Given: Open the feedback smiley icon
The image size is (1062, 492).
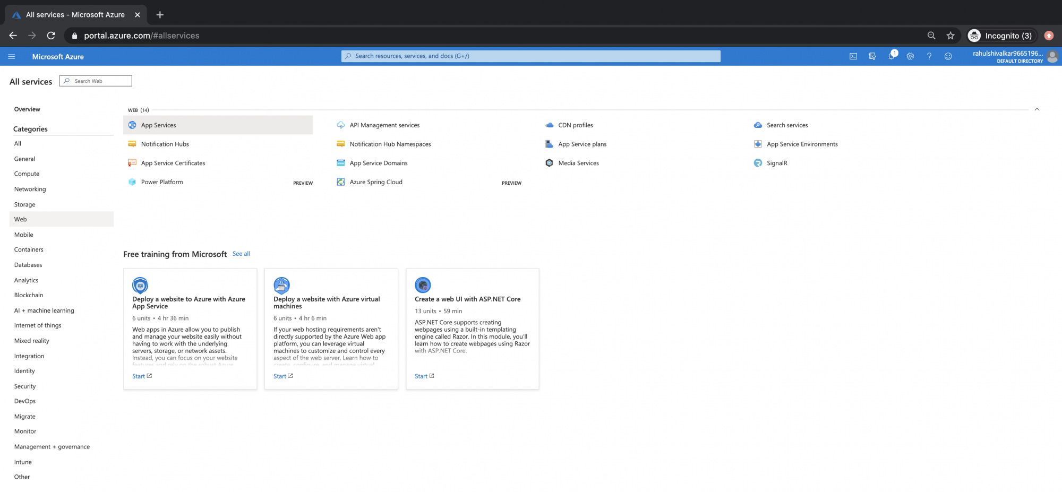Looking at the screenshot, I should (x=948, y=56).
